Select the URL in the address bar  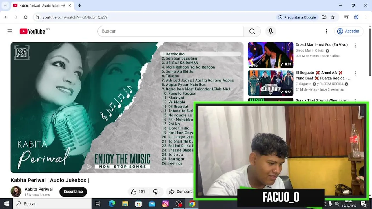(75, 17)
